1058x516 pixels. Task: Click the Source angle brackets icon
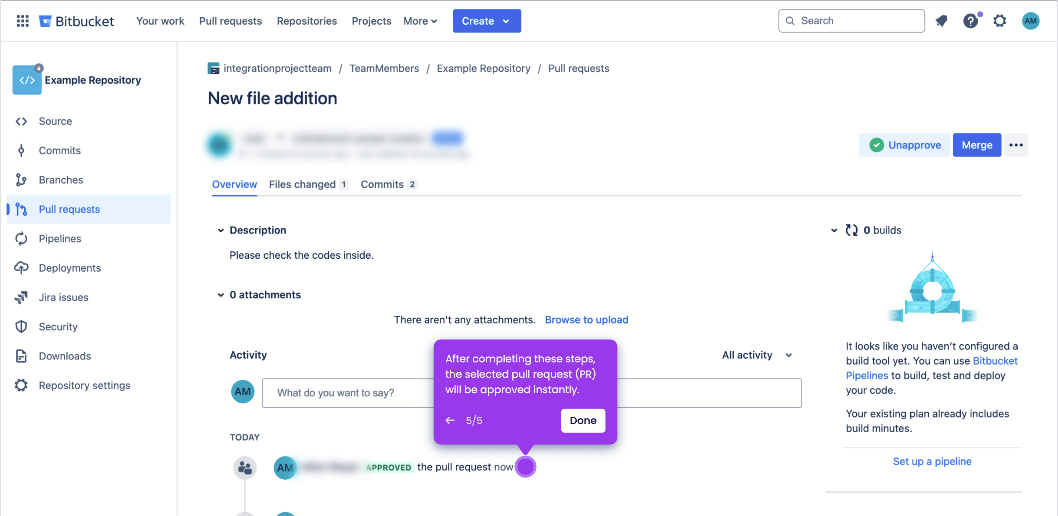click(x=21, y=121)
